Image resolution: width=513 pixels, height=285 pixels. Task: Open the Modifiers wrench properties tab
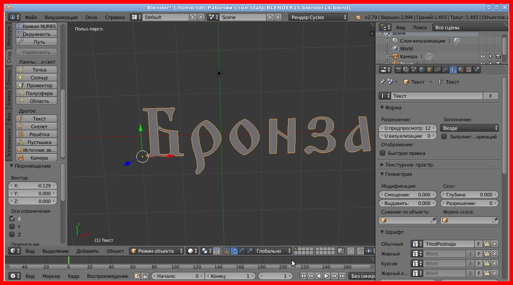tap(445, 70)
